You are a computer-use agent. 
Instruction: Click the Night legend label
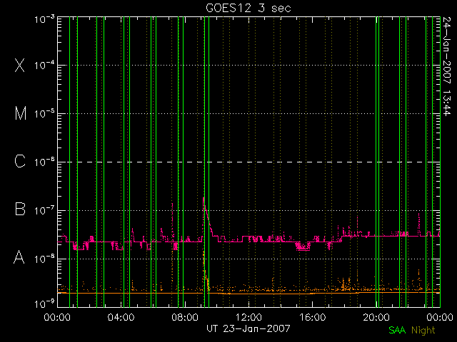[x=423, y=331]
